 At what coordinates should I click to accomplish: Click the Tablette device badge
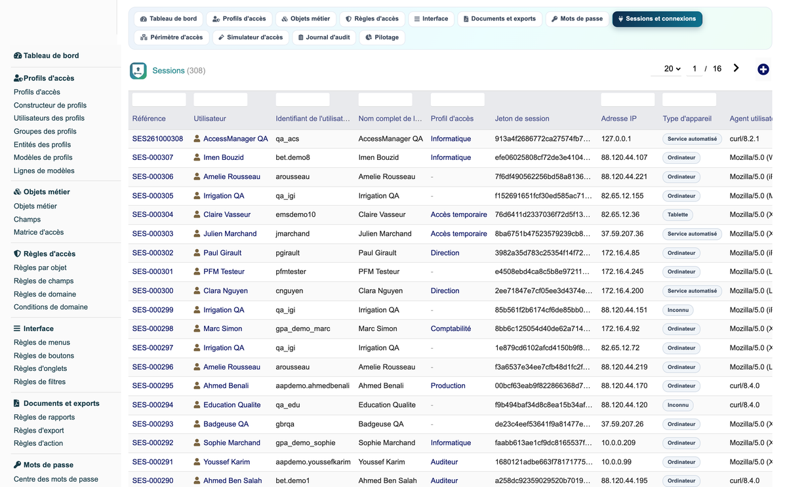[678, 214]
